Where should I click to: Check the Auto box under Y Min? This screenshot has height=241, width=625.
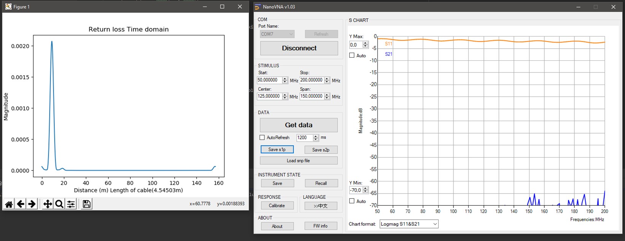click(x=352, y=201)
